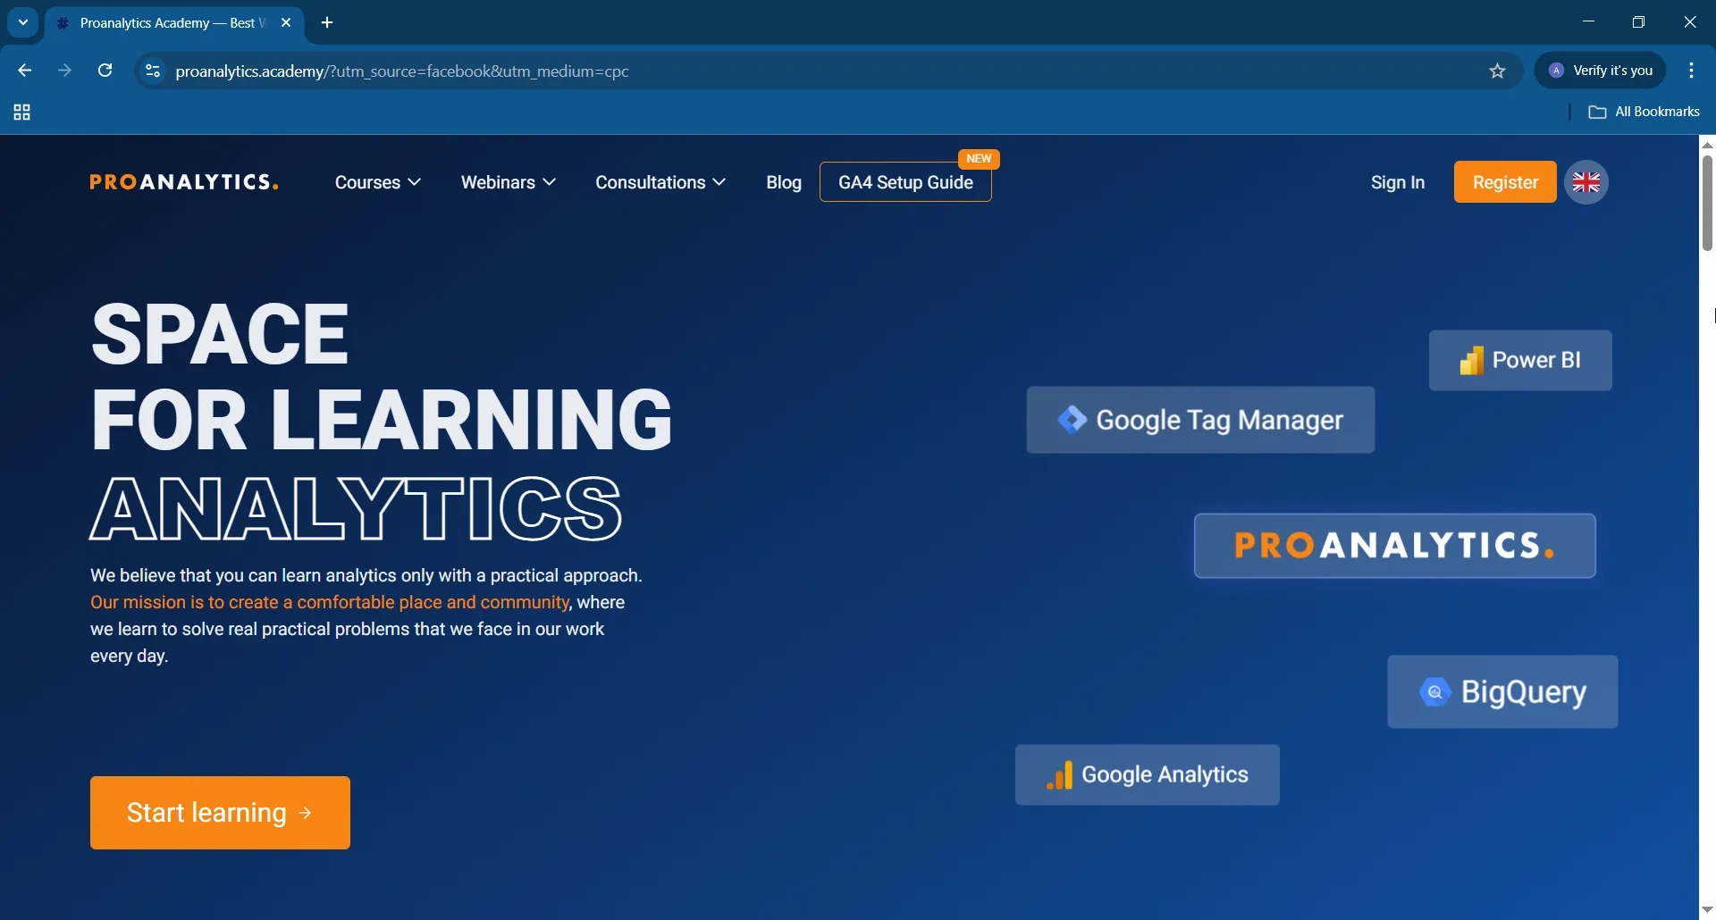The image size is (1716, 920).
Task: Select the Proanalytics Academy tab
Action: 174,23
